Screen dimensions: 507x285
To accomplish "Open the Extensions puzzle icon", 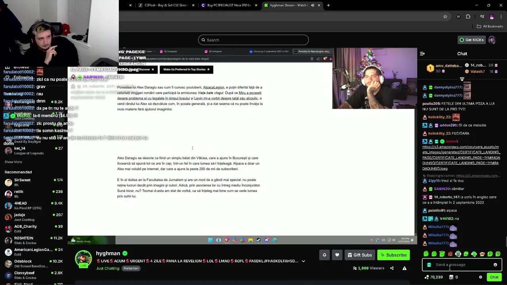I will tap(468, 17).
